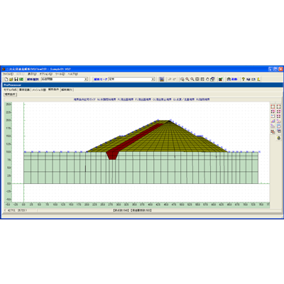Click the green checkmark icon in toolbar
284x284 pixels.
point(220,80)
